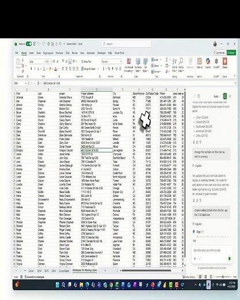Collapse the ribbon with the chevron
The height and width of the screenshot is (300, 240).
point(234,76)
